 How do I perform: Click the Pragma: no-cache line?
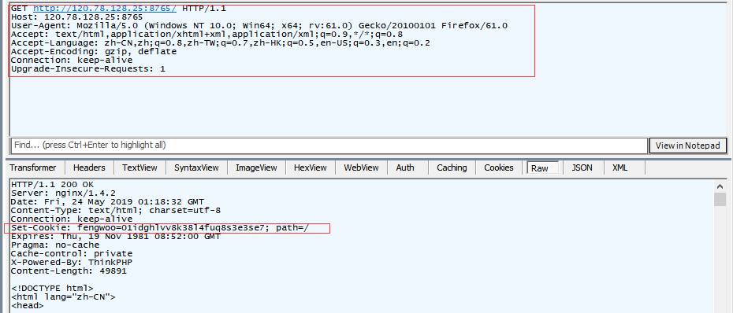coord(54,245)
